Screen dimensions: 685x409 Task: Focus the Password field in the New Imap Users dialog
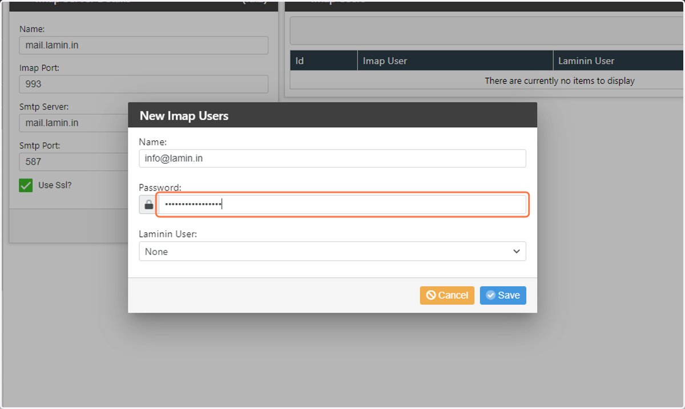[x=342, y=205]
